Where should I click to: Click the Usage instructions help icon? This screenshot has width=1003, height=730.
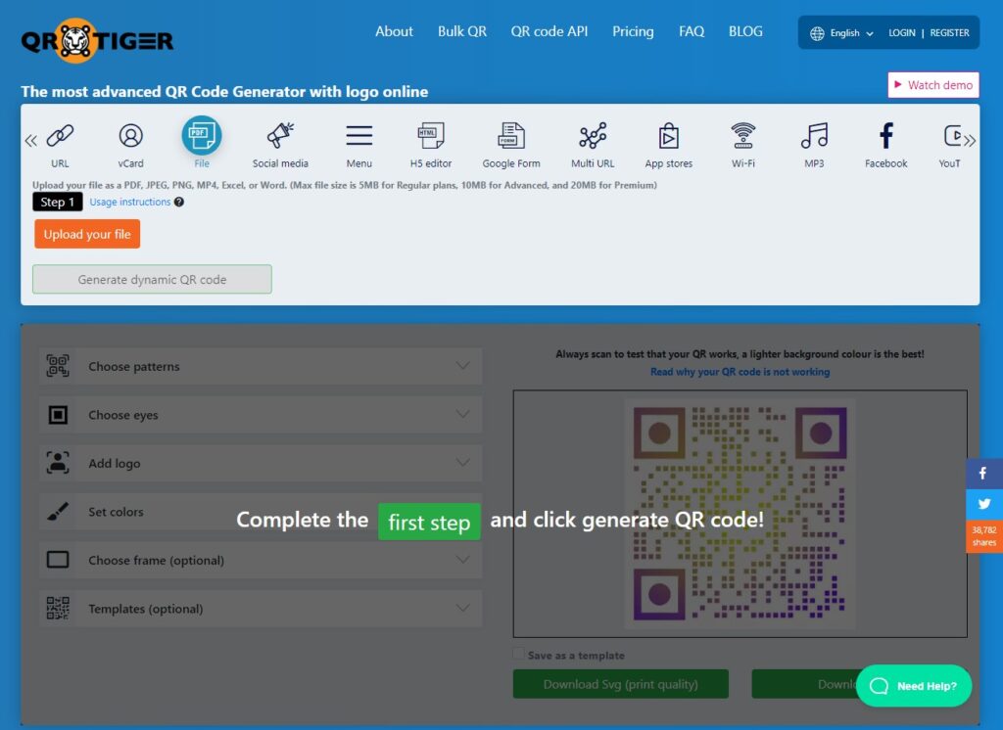(179, 202)
